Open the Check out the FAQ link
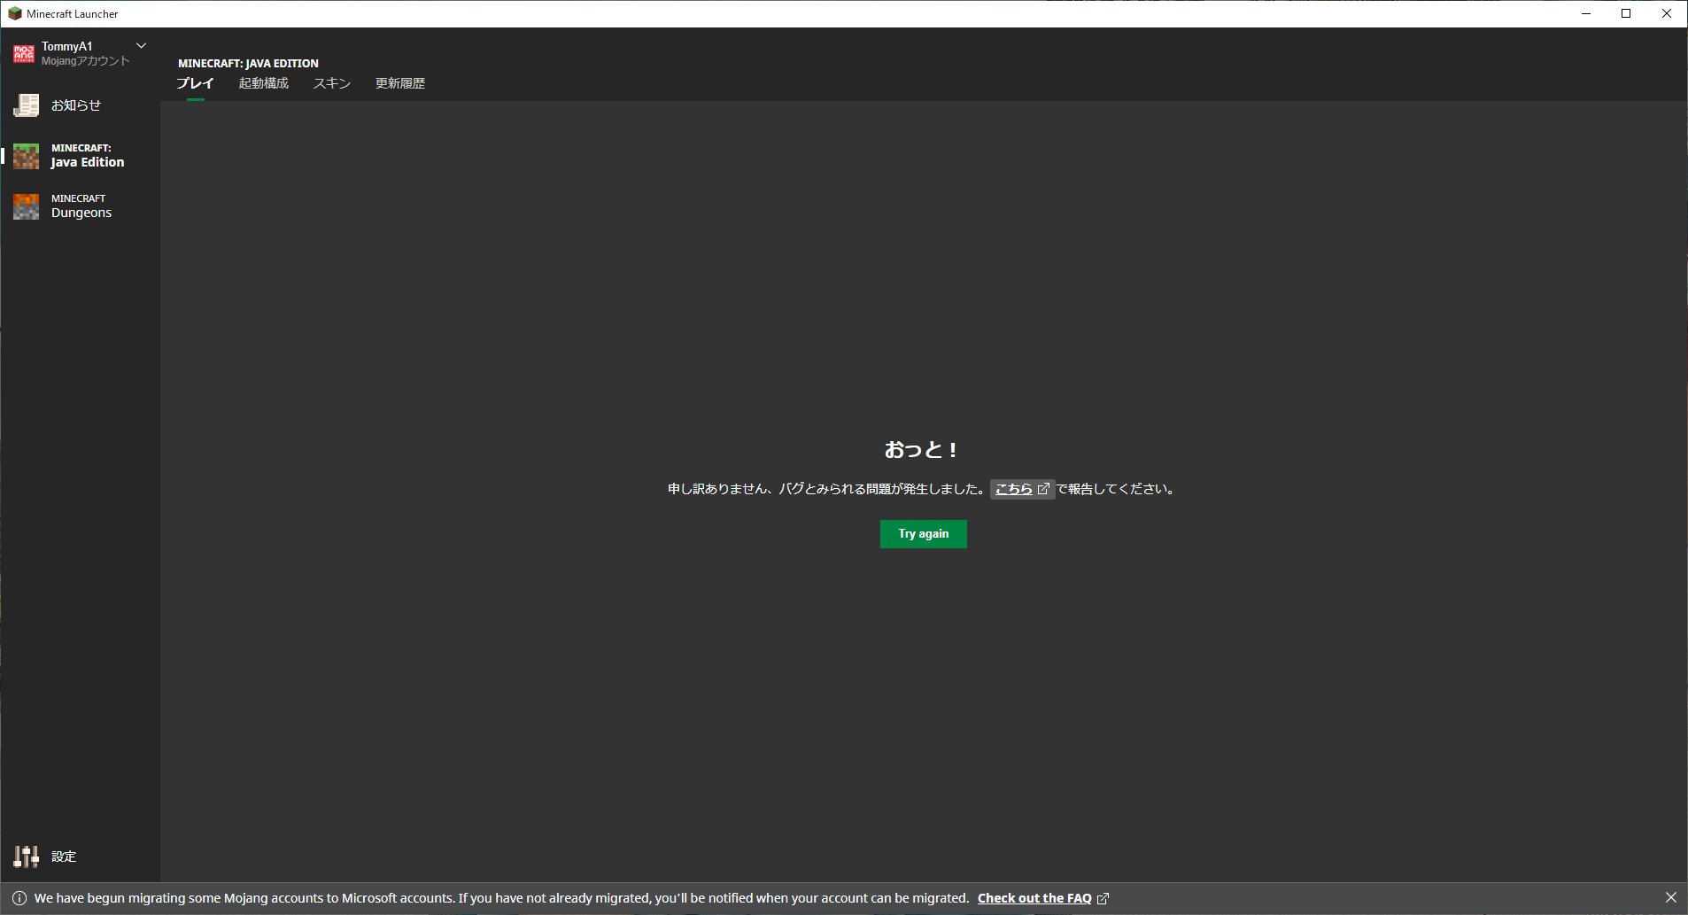This screenshot has height=915, width=1688. (x=1034, y=898)
